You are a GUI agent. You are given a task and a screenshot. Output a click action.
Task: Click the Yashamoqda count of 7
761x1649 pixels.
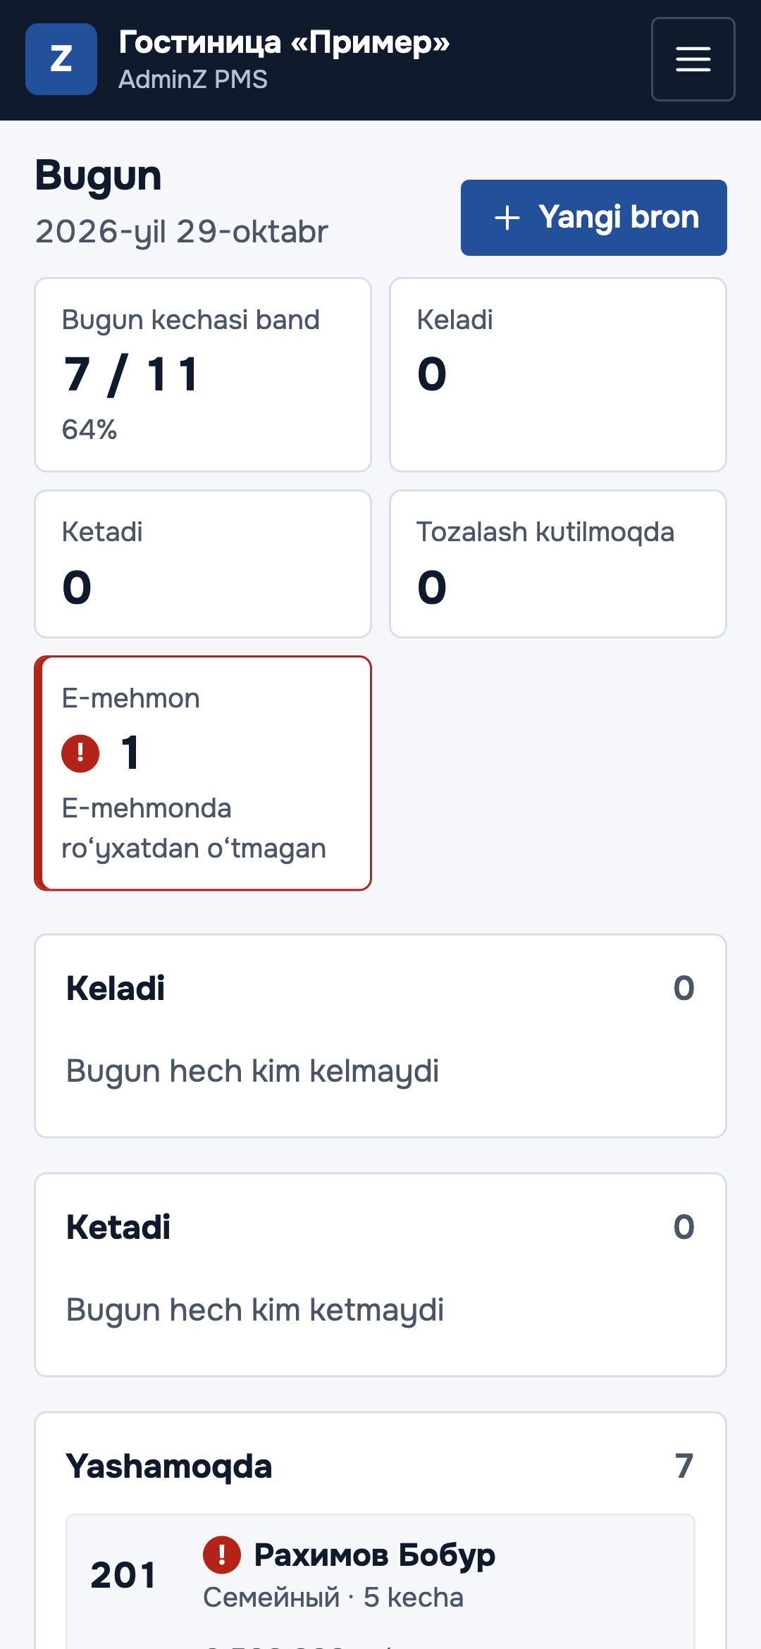point(684,1466)
